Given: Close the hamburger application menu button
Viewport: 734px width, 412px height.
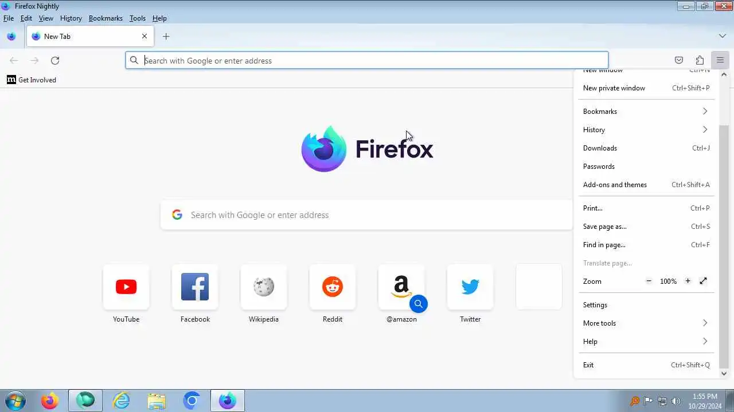Looking at the screenshot, I should tap(720, 60).
